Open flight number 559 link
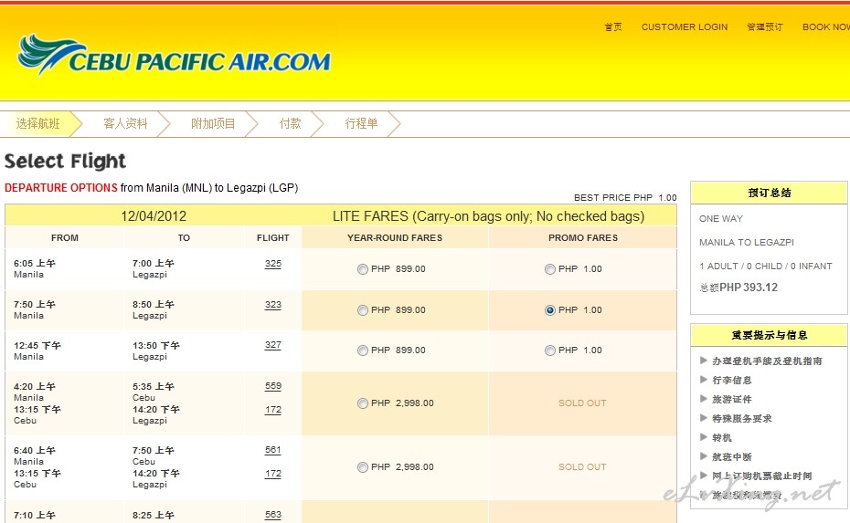 [x=273, y=386]
